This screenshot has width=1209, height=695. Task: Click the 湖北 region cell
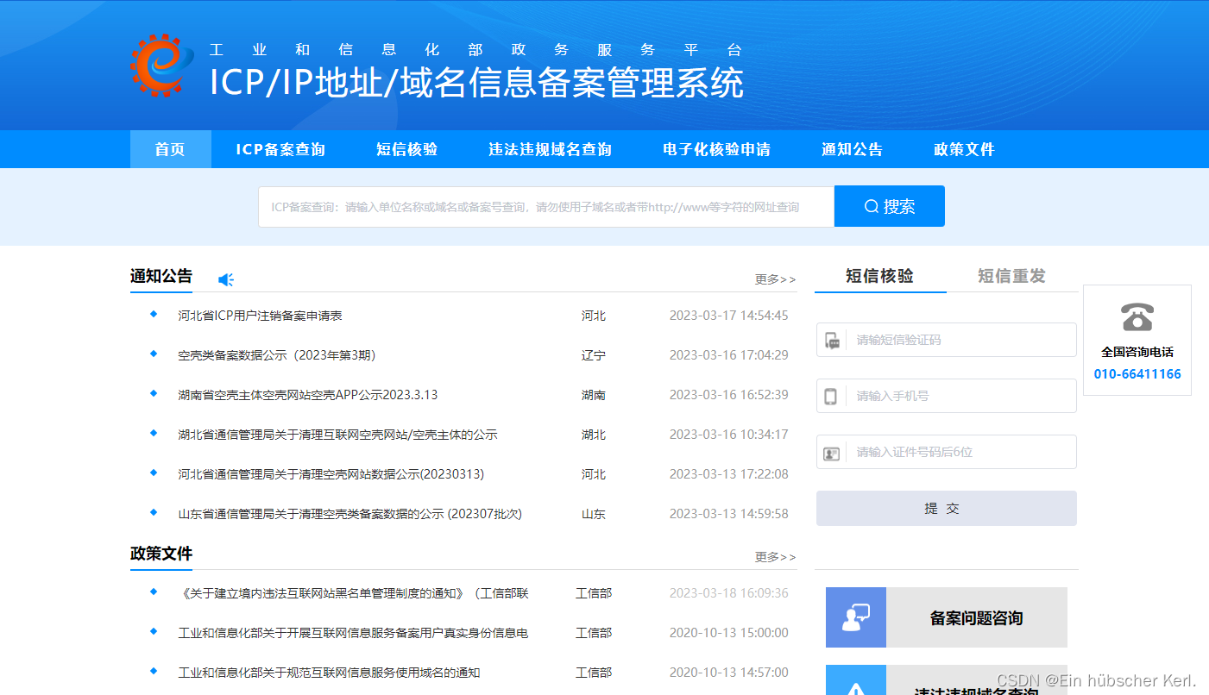[x=593, y=435]
